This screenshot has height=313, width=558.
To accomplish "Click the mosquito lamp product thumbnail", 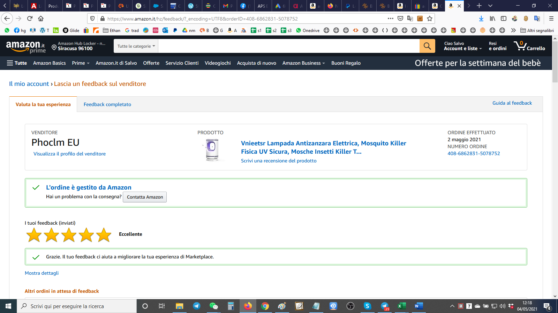I will point(212,150).
